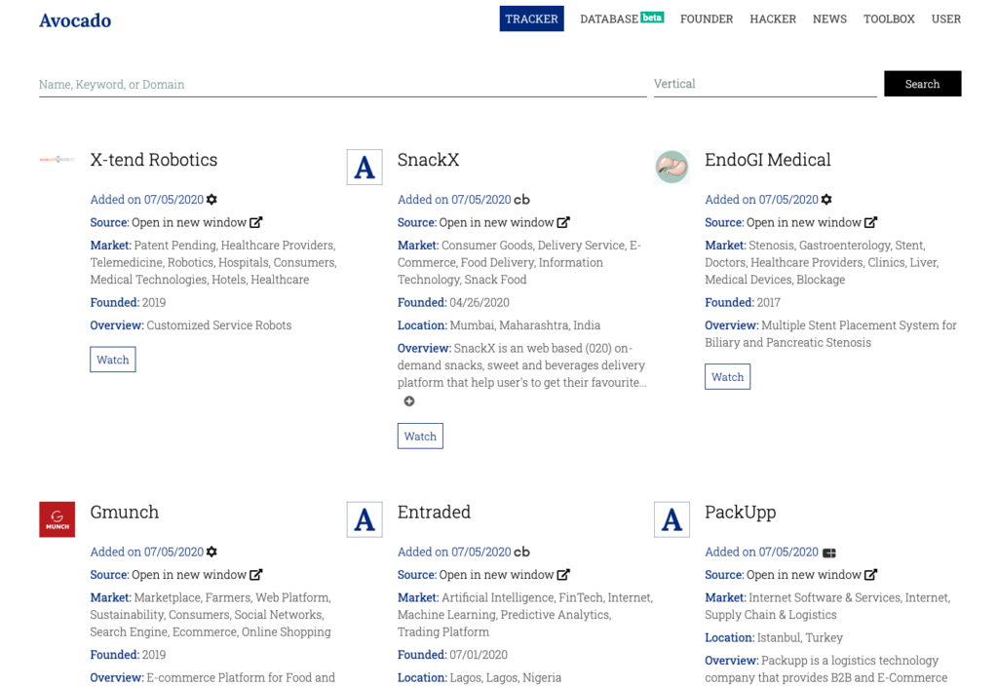Focus the Vertical input field
This screenshot has height=686, width=998.
coord(765,84)
